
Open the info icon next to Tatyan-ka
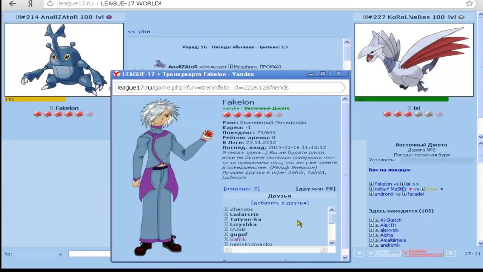coord(226,219)
